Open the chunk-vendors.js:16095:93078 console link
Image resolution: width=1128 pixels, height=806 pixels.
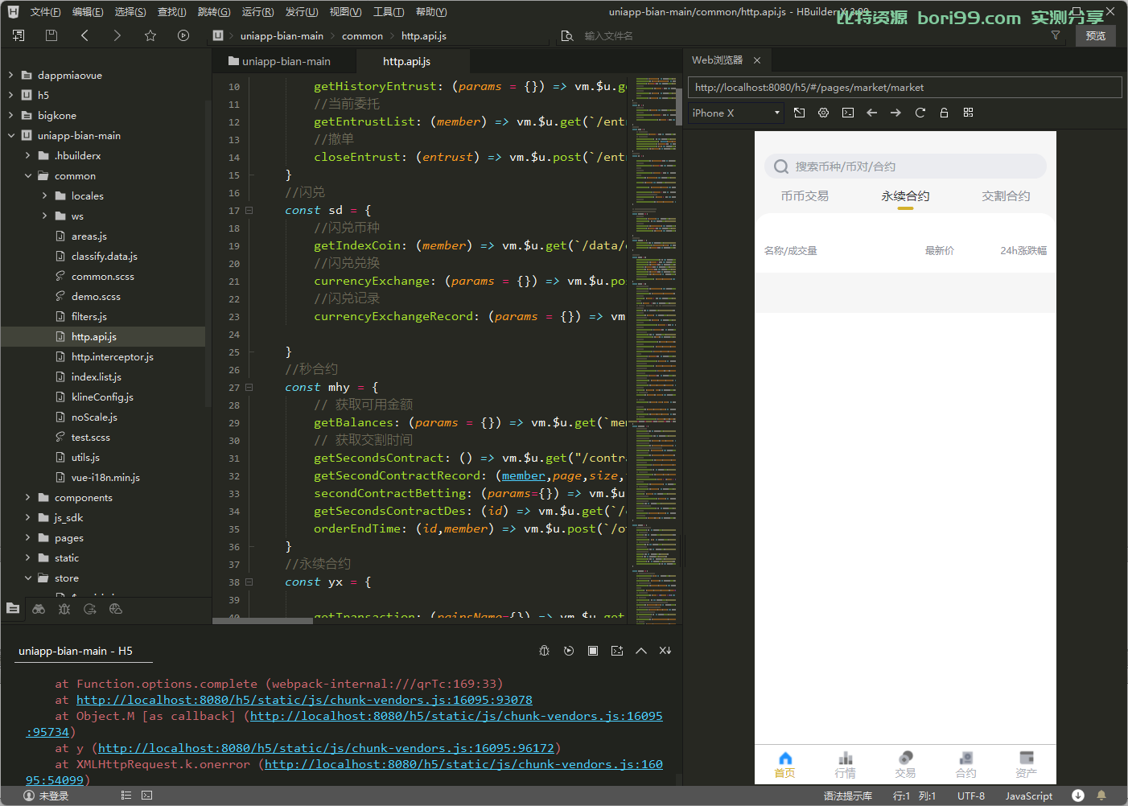coord(304,700)
